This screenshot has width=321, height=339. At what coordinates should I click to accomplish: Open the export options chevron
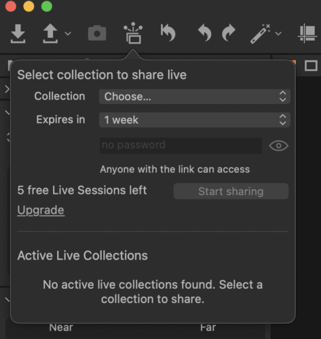[68, 34]
